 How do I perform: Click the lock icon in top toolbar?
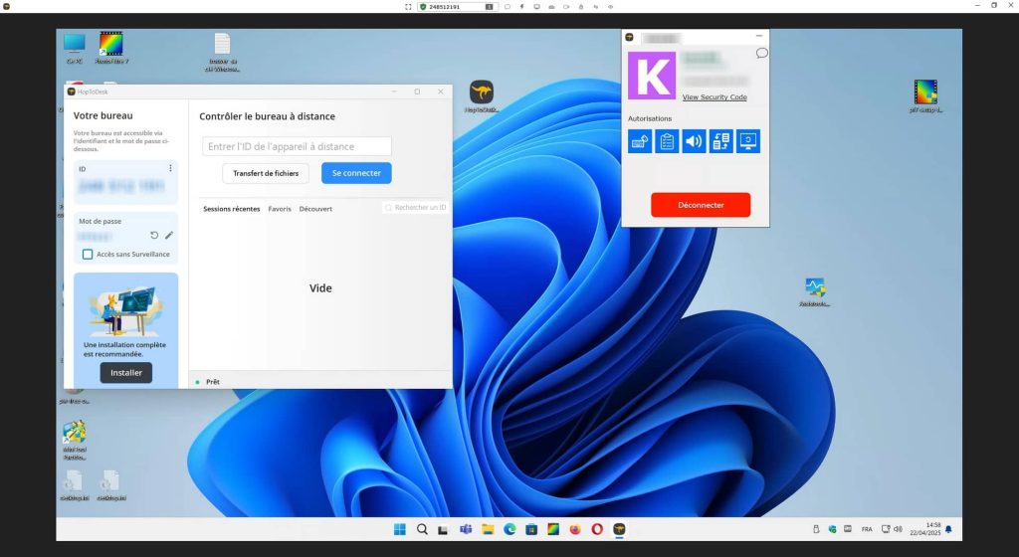click(x=581, y=7)
